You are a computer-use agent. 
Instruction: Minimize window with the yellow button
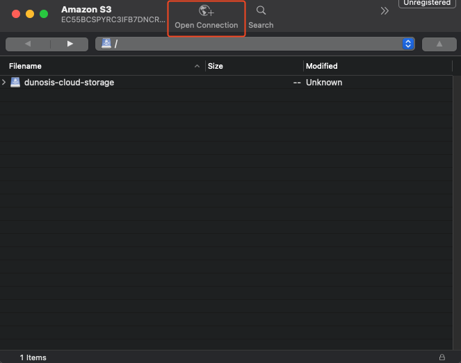pos(30,14)
